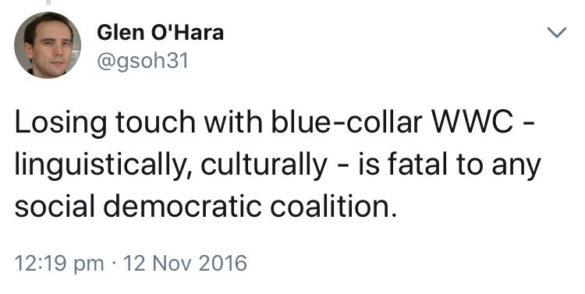Image resolution: width=585 pixels, height=294 pixels.
Task: Click the word coalition ending the tweet
Action: tap(332, 207)
